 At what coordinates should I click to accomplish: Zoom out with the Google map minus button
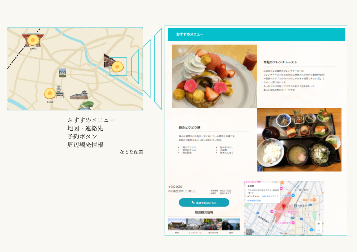(x=319, y=230)
